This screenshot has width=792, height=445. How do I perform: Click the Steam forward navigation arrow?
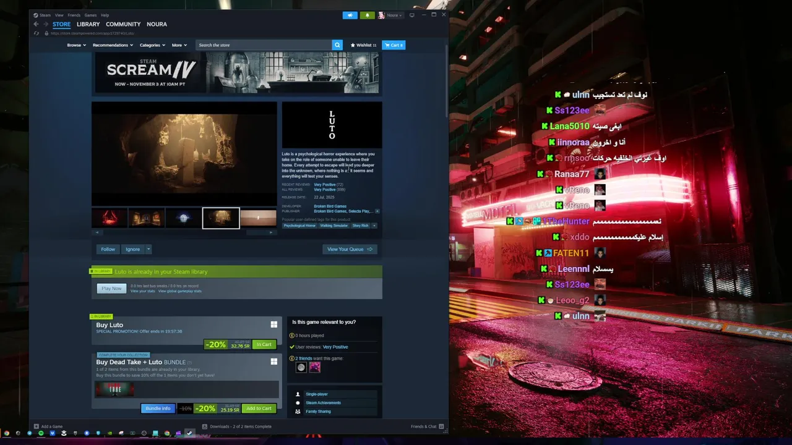click(x=45, y=24)
